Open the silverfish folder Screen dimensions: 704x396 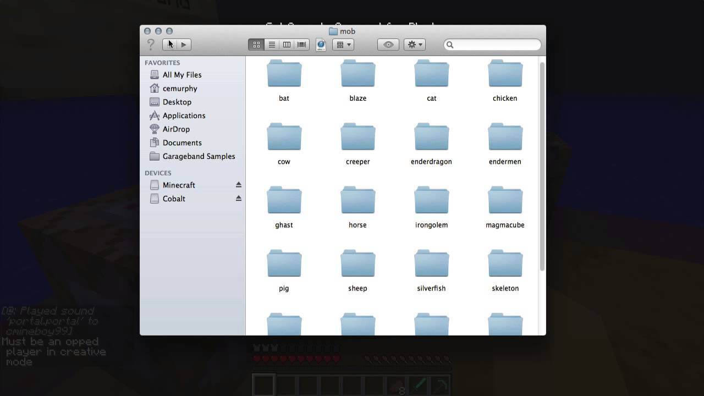tap(431, 263)
